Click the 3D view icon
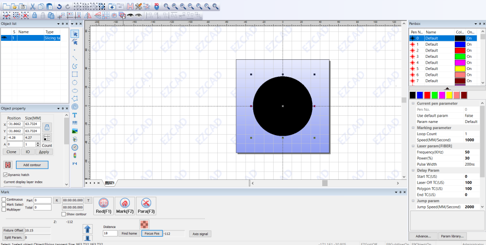 coord(157,6)
